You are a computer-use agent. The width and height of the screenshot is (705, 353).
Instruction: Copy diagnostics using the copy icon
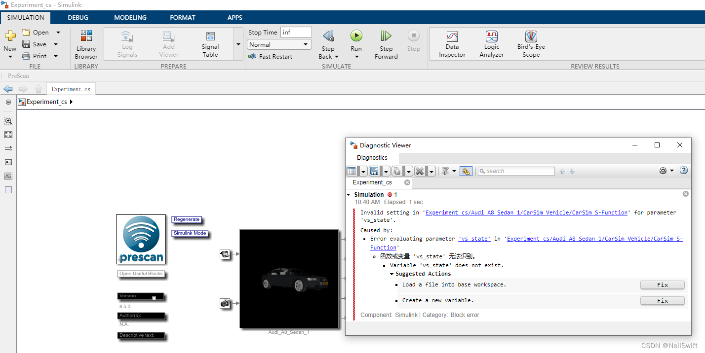pos(397,171)
